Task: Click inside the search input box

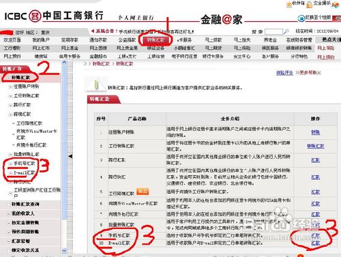Action: (x=273, y=31)
